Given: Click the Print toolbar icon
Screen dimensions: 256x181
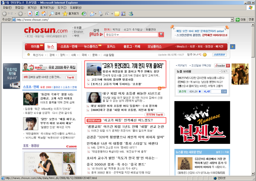Looking at the screenshot, I should pos(100,14).
